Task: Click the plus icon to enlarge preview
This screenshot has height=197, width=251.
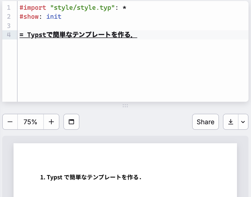Action: click(x=51, y=122)
